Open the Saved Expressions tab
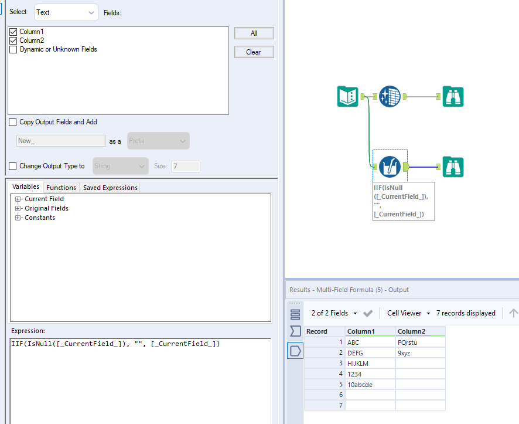This screenshot has height=424, width=519. [x=110, y=188]
